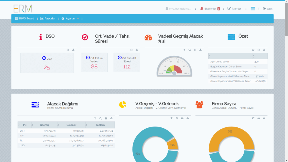Screen dimensions: 288x162
Task: Download the DSO panel data
Action: pyautogui.click(x=73, y=50)
